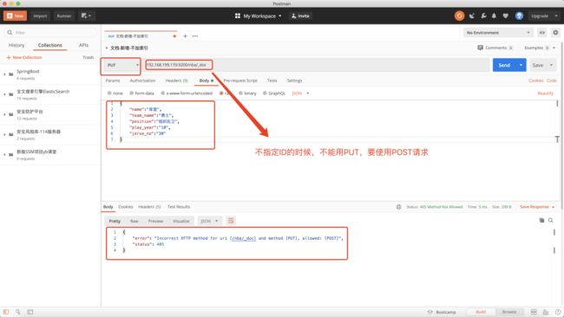Switch to the Pre-request Script tab

click(239, 81)
